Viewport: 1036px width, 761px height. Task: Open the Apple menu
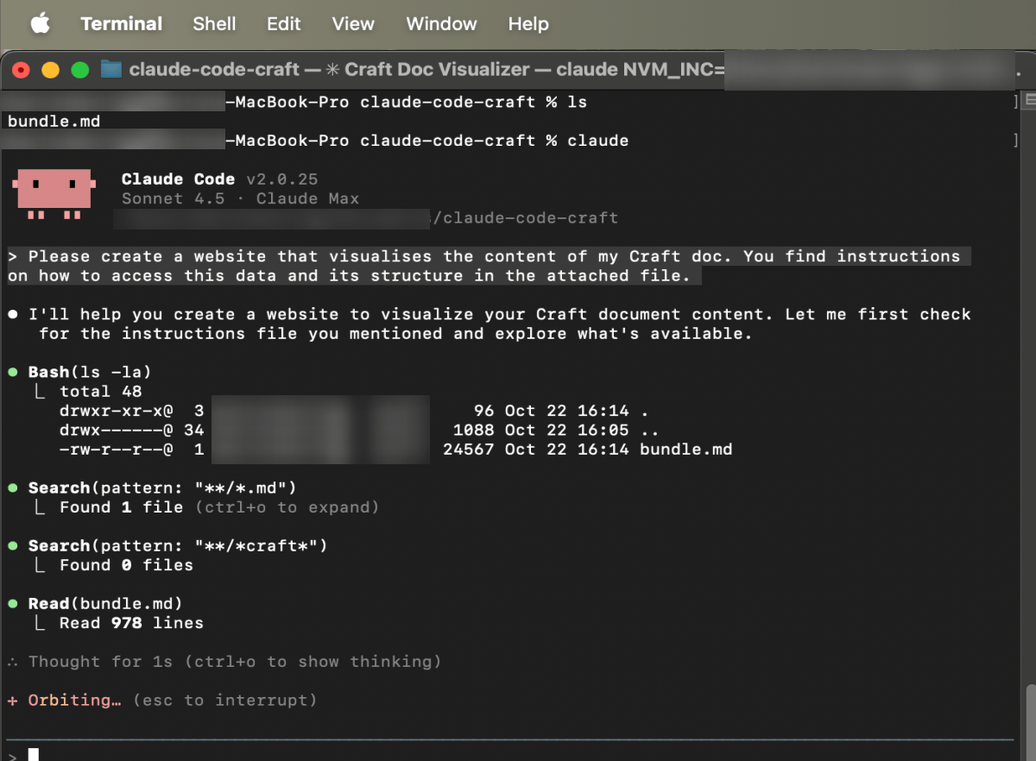pos(41,24)
